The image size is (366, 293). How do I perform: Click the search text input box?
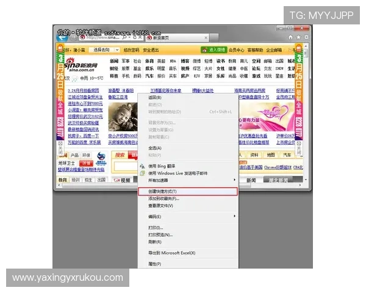[x=126, y=167]
